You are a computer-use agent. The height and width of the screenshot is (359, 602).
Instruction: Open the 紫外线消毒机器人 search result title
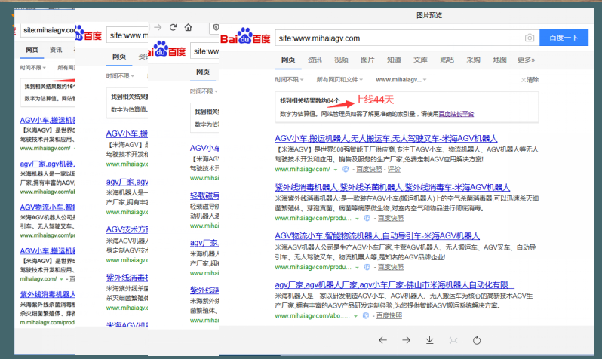[x=392, y=186]
